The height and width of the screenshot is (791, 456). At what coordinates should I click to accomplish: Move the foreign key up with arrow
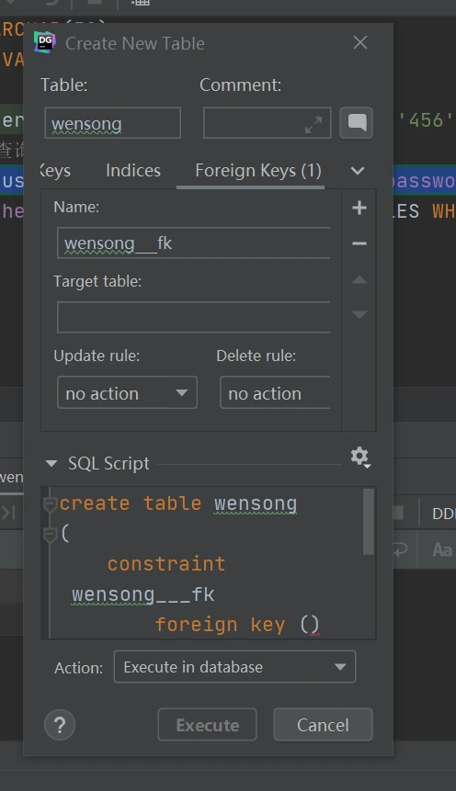pos(359,279)
